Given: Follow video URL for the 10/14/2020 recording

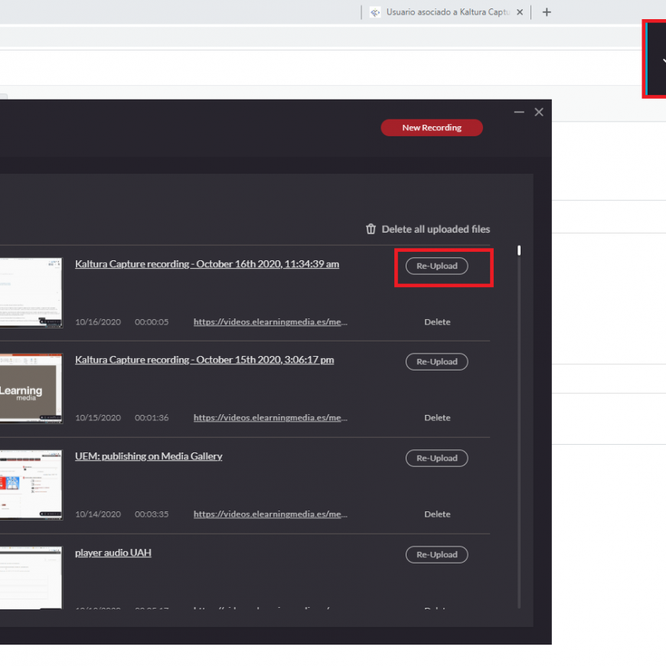Looking at the screenshot, I should 270,514.
